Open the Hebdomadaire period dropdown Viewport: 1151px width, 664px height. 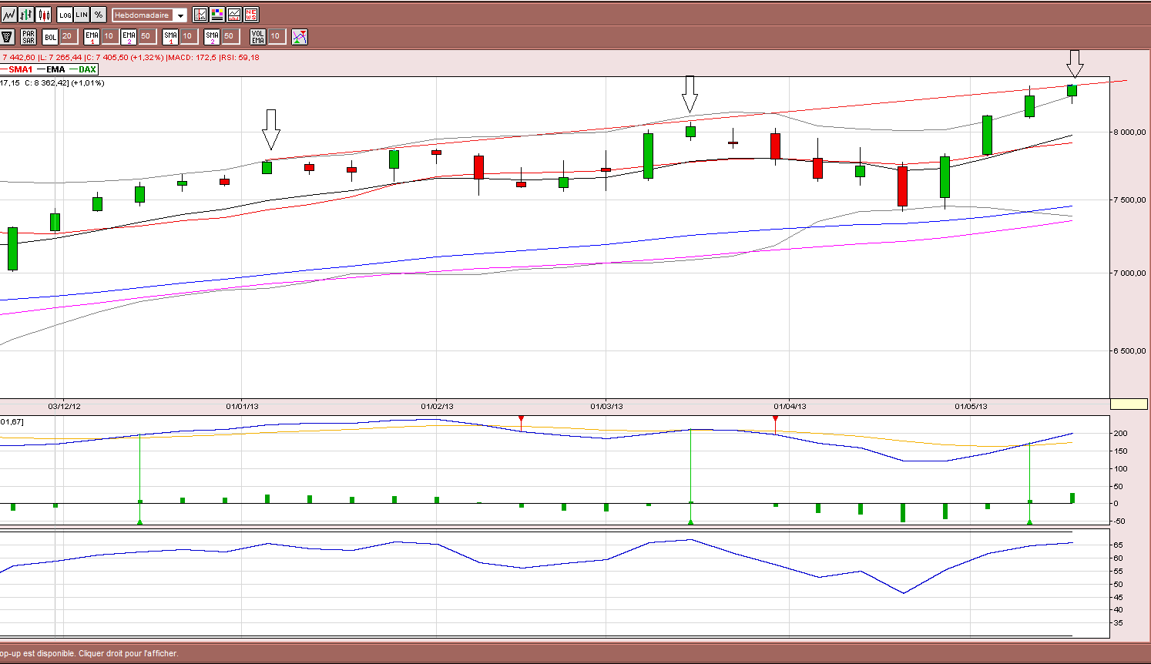pyautogui.click(x=149, y=15)
